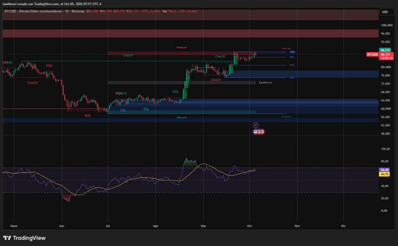Click the 'Premium' zone label
The image size is (398, 246).
click(182, 47)
